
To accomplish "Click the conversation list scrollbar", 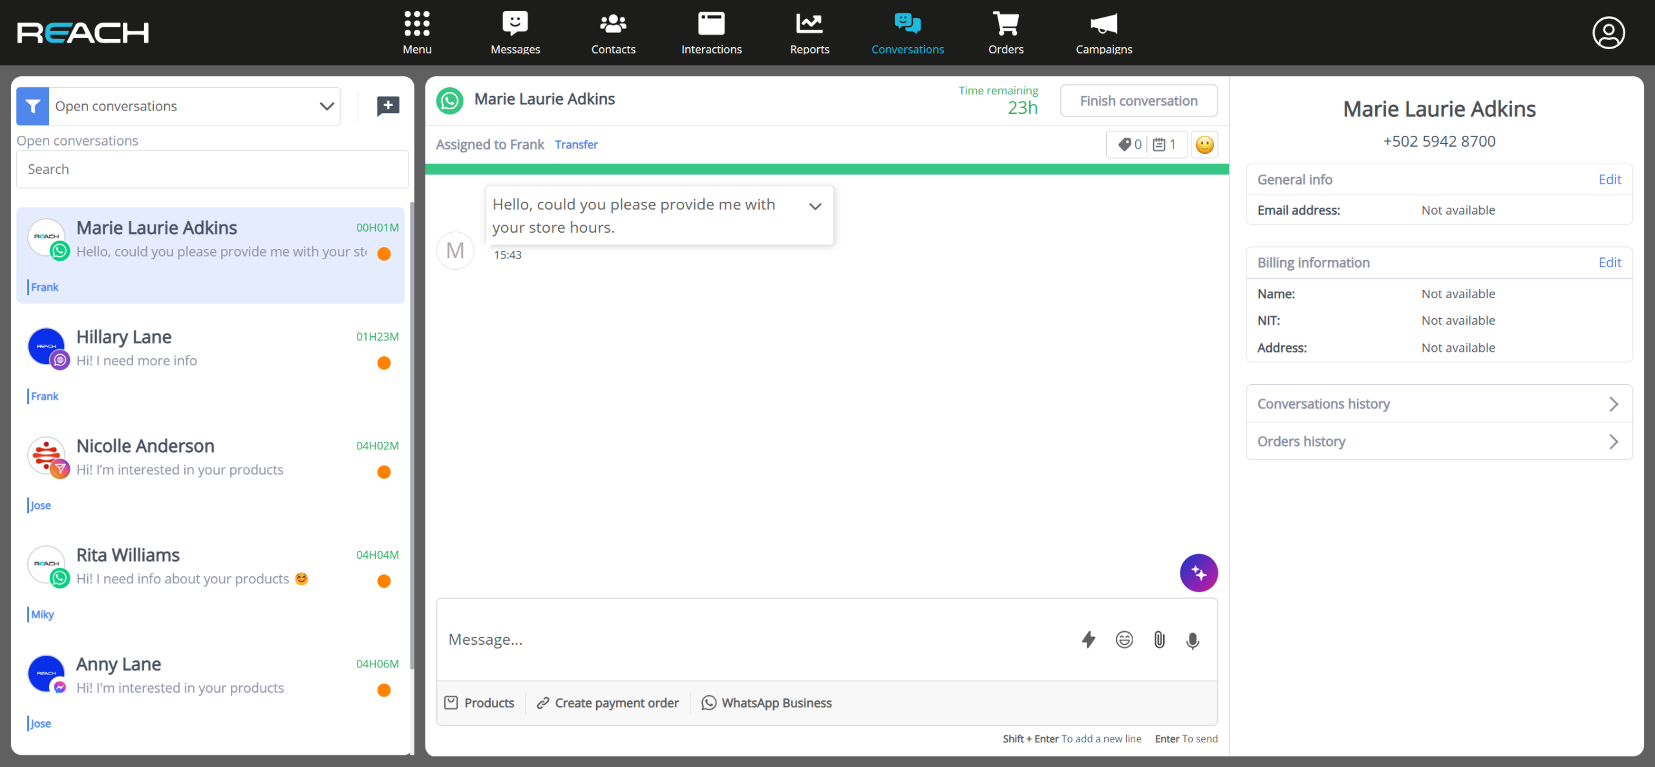I will pos(412,433).
